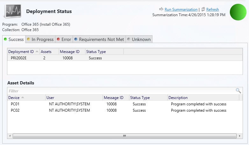Click the large green status indicator circle
This screenshot has height=145, width=249.
pos(238,12)
